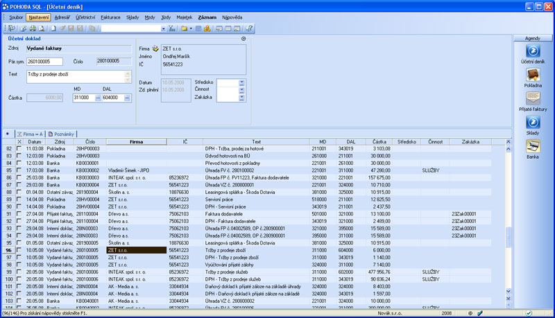Open the Banka agenda icon
Screen dimensions: 555x318
(533, 146)
